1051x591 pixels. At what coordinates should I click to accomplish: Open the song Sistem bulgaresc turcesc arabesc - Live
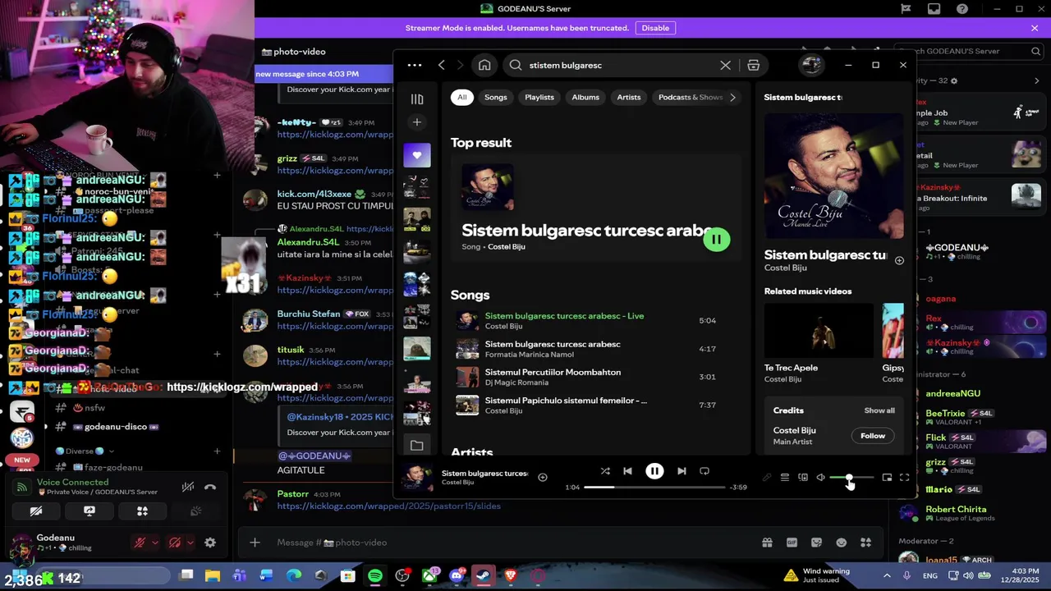point(564,316)
